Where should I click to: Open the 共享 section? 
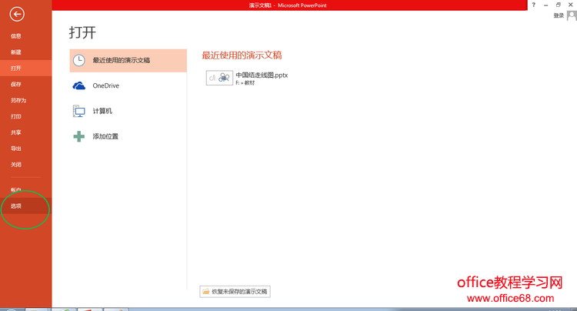pos(15,132)
